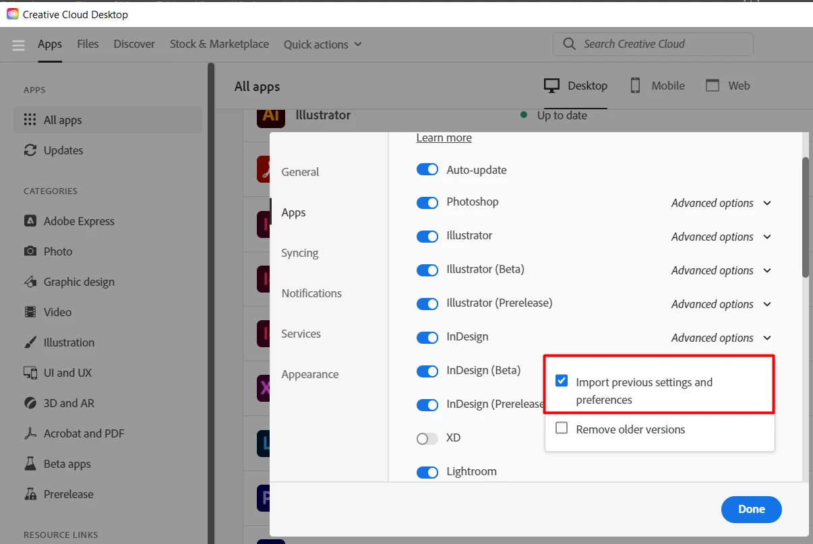The width and height of the screenshot is (813, 544).
Task: Toggle Illustrator (Beta) auto-update switch
Action: pyautogui.click(x=427, y=270)
